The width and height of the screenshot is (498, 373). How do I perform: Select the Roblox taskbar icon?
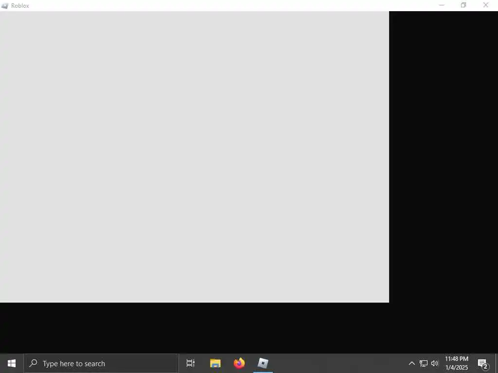pyautogui.click(x=263, y=363)
